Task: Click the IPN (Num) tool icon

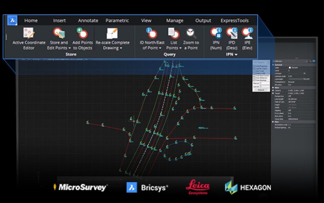Action: 216,33
